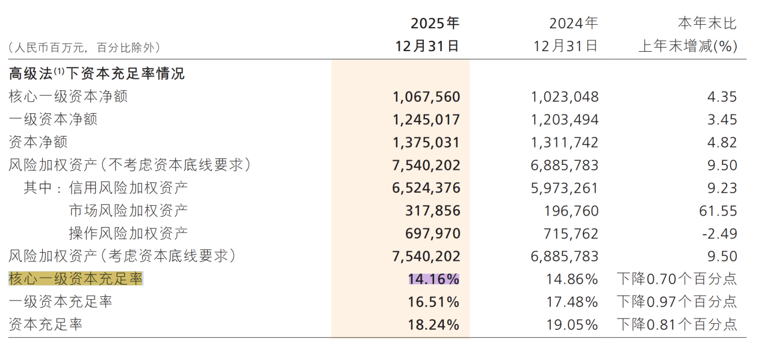Click the 信用风险加权资产 row label
764x339 pixels.
[x=128, y=188]
